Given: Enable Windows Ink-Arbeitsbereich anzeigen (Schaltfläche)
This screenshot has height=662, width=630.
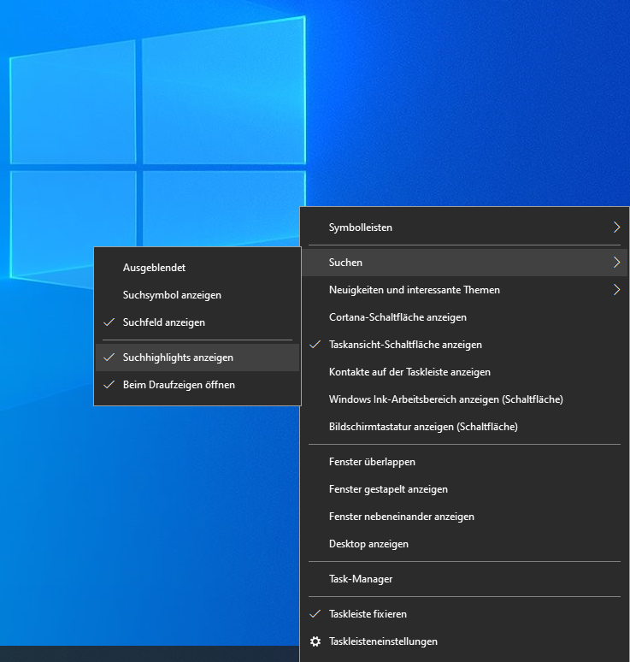Looking at the screenshot, I should pyautogui.click(x=464, y=399).
